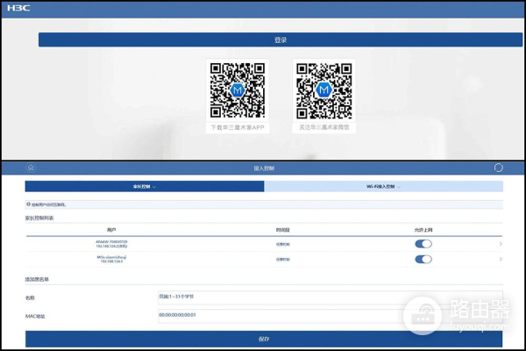Screen dimensions: 526x351
Task: Click the 家长控制列表 section heading
Action: tap(39, 218)
